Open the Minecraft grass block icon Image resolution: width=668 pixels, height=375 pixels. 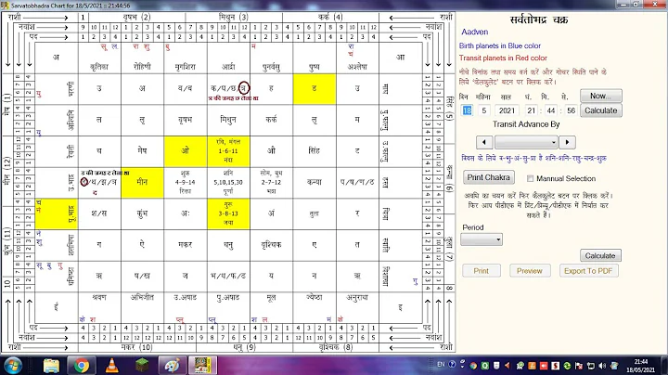coord(142,366)
